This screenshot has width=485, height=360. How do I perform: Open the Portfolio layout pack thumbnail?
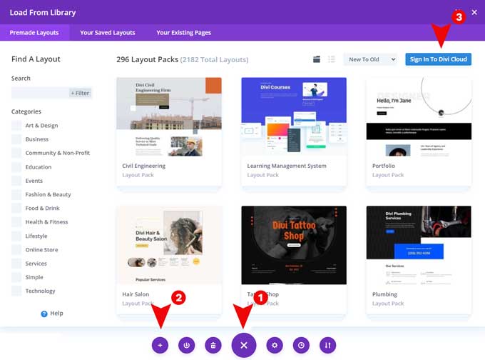tap(419, 117)
